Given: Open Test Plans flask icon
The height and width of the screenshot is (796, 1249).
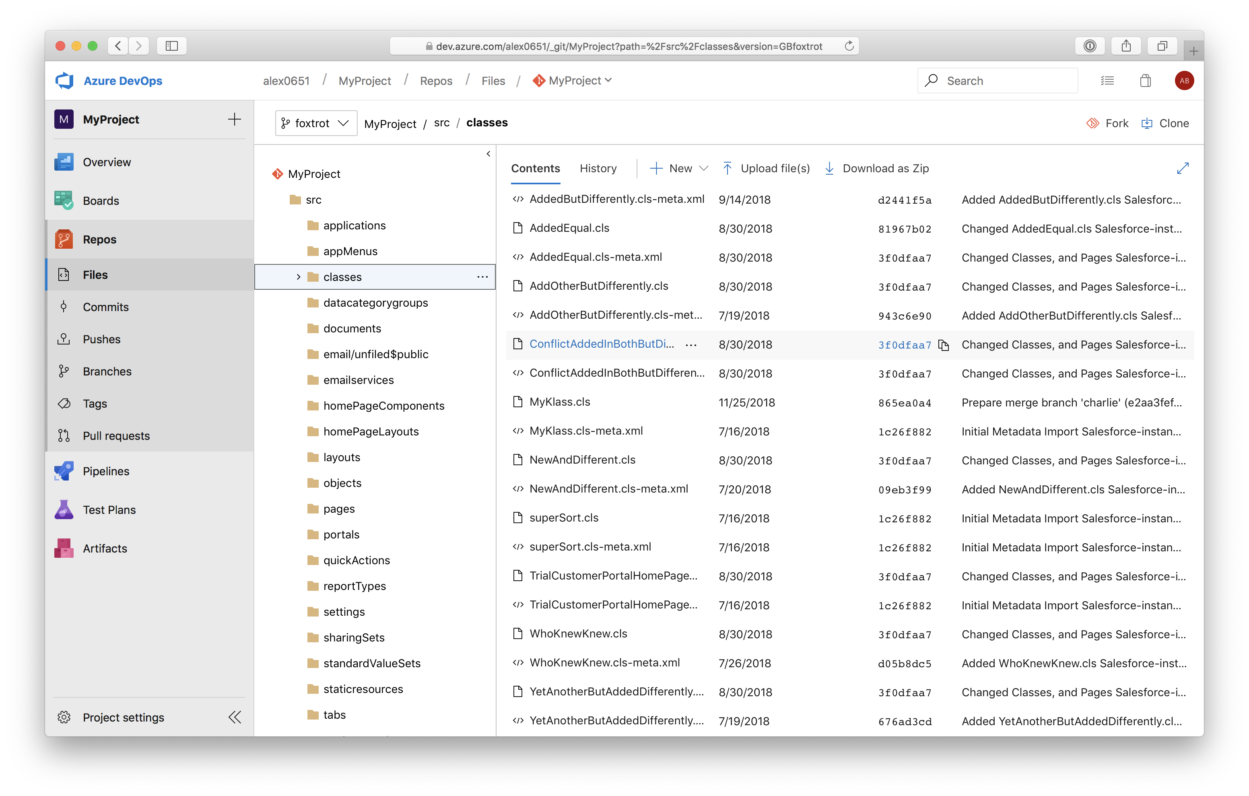Looking at the screenshot, I should pos(64,509).
